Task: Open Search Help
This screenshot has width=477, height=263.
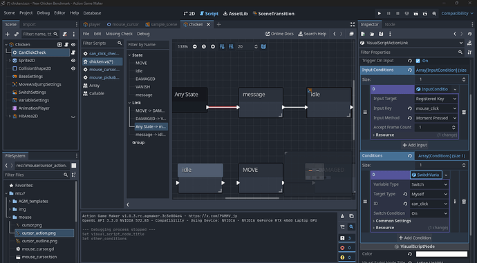Action: click(x=312, y=34)
